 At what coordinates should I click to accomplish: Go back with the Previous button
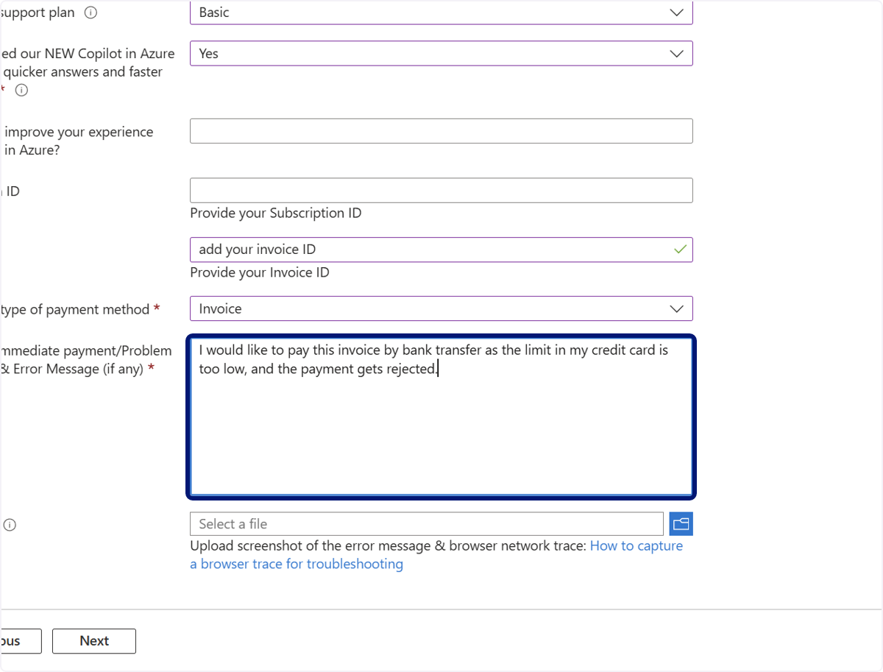[21, 641]
